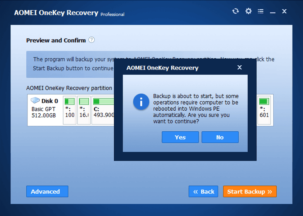The image size is (303, 216).
Task: Select the 100 MB partition block
Action: point(70,110)
